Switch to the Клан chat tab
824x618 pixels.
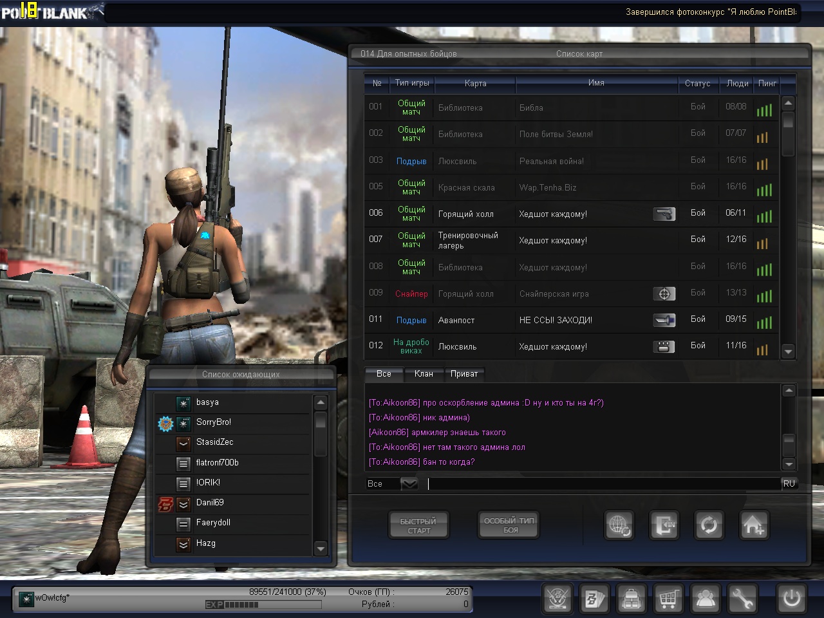(424, 373)
